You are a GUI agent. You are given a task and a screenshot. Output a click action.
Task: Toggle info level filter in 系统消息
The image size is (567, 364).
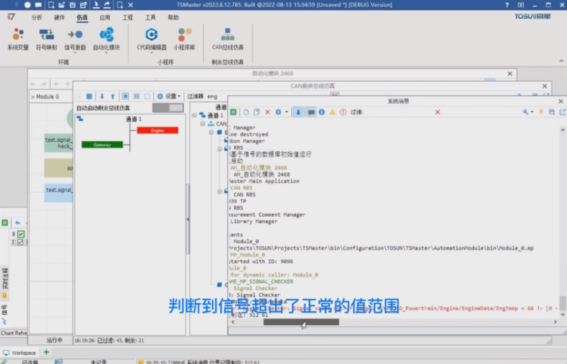(x=322, y=112)
